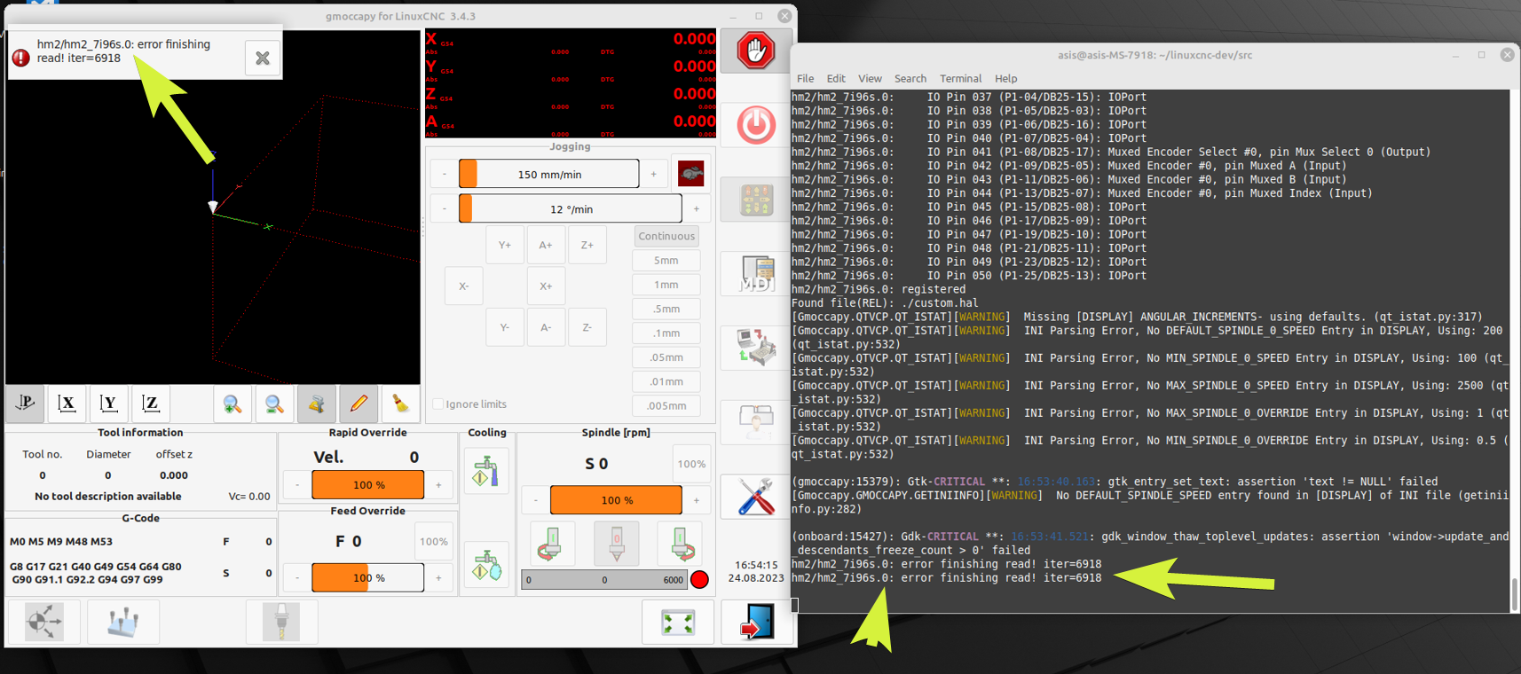Select .05mm jog increment

[x=666, y=357]
